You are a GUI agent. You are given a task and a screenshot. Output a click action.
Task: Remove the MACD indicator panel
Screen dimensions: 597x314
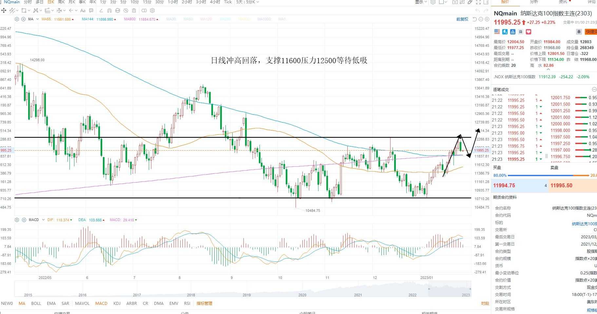point(24,220)
